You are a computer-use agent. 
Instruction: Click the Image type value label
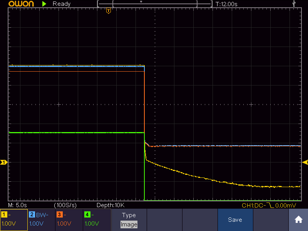[129, 224]
